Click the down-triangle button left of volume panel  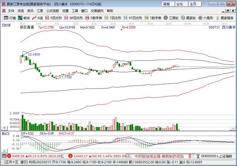pyautogui.click(x=4, y=128)
